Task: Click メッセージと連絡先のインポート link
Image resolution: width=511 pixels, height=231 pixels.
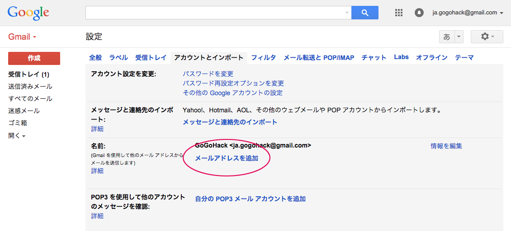Action: click(230, 122)
